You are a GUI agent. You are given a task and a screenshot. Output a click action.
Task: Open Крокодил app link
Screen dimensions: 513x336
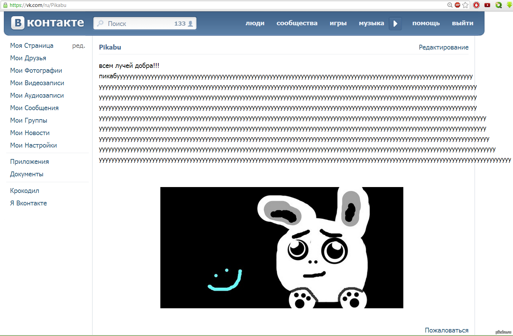coord(25,191)
